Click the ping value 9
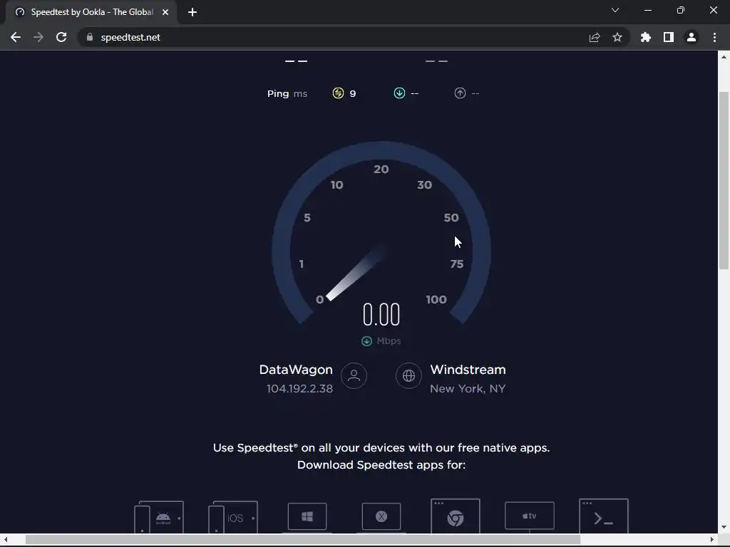Image resolution: width=730 pixels, height=547 pixels. click(353, 93)
